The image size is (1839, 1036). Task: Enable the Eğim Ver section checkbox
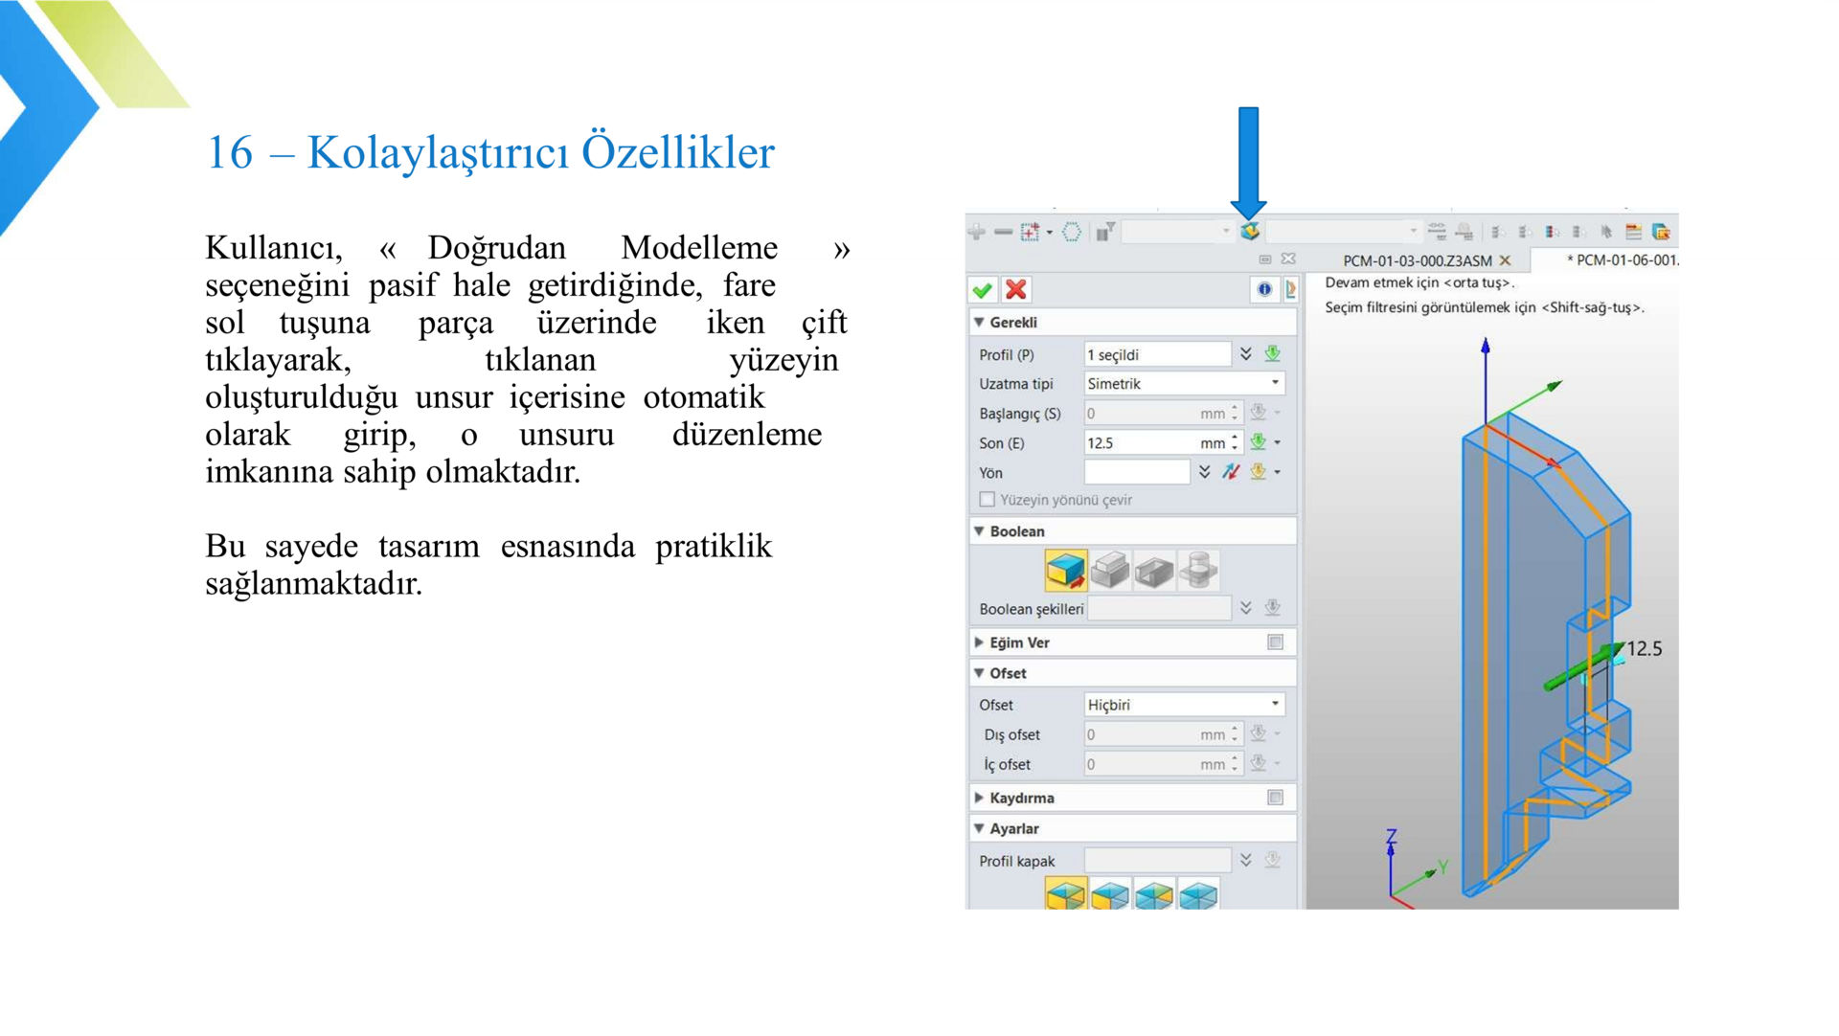[x=1275, y=642]
